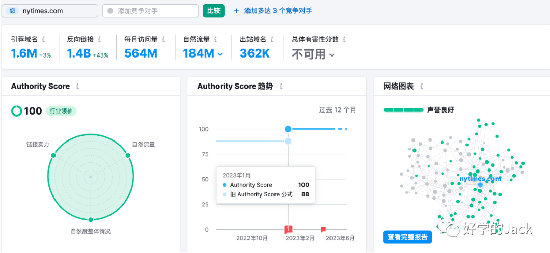Click the 添加竞争对手 input field
This screenshot has width=550, height=253.
150,11
